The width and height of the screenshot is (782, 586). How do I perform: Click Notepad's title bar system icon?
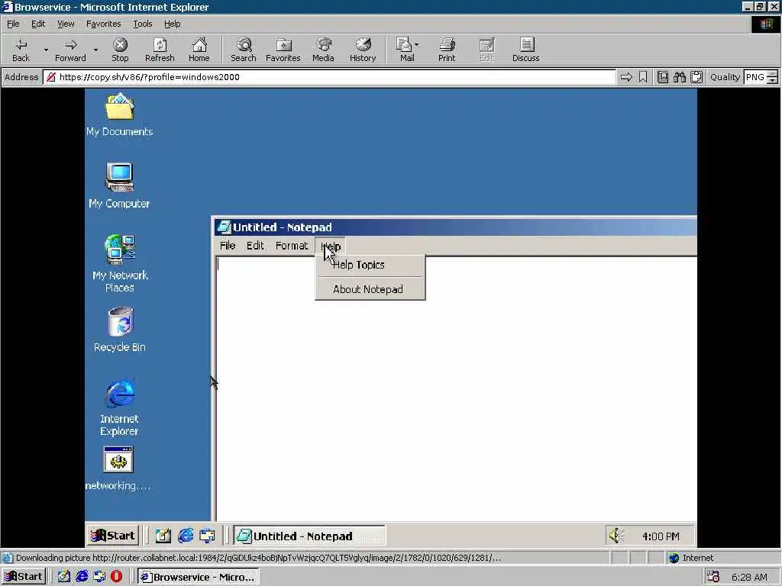pyautogui.click(x=224, y=227)
